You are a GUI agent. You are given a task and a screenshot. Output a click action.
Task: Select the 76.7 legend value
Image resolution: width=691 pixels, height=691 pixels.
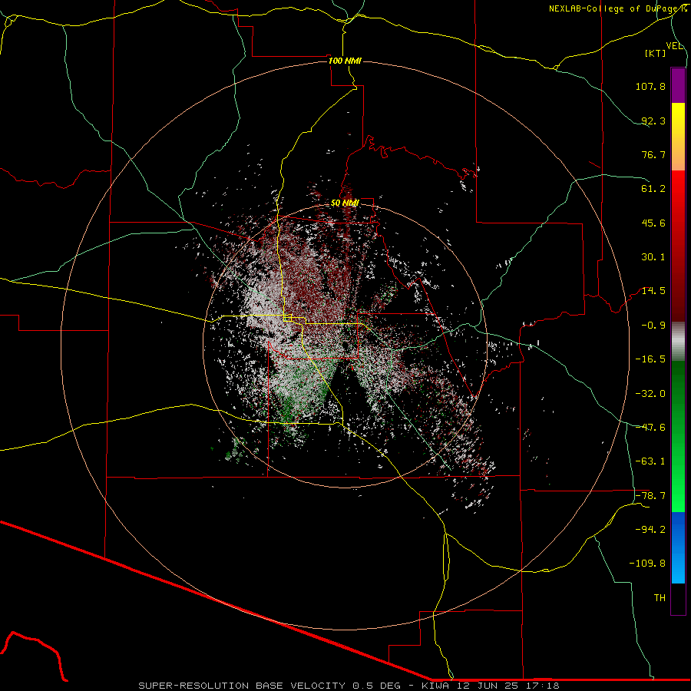[x=653, y=154]
